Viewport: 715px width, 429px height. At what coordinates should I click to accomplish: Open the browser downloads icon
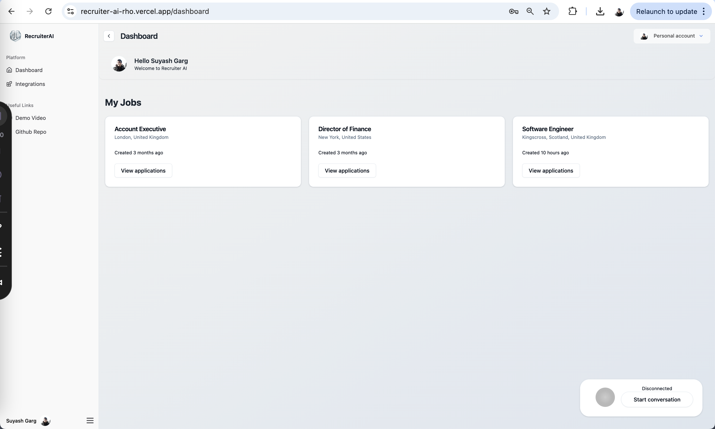pos(600,12)
